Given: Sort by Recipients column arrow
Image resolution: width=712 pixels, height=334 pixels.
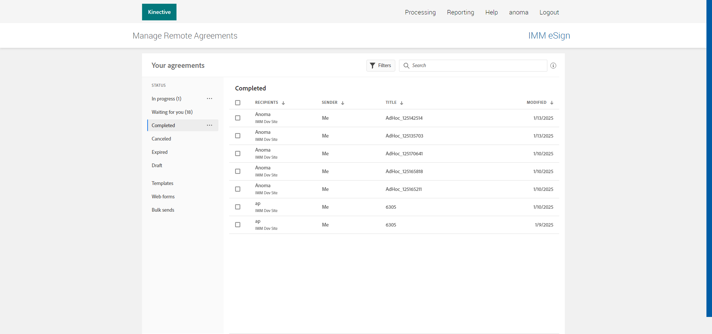Looking at the screenshot, I should tap(283, 103).
